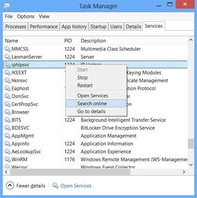
Task: Switch to the Users tab
Action: (x=116, y=27)
